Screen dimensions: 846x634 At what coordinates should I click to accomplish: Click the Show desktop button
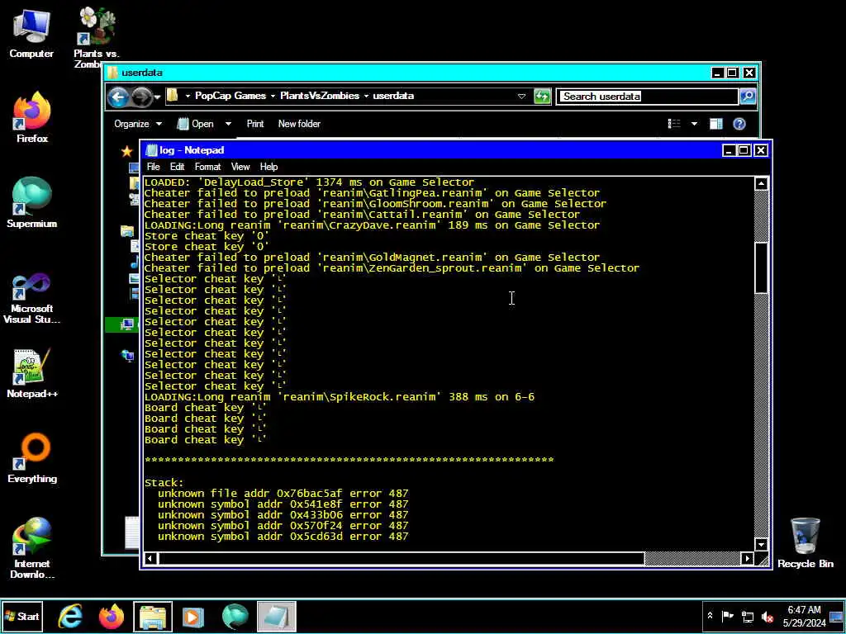[x=837, y=616]
